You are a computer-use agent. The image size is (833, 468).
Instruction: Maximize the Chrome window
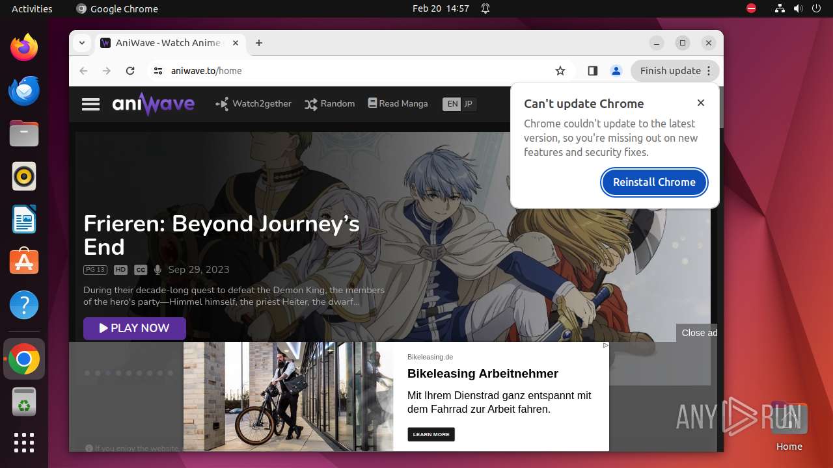click(683, 43)
